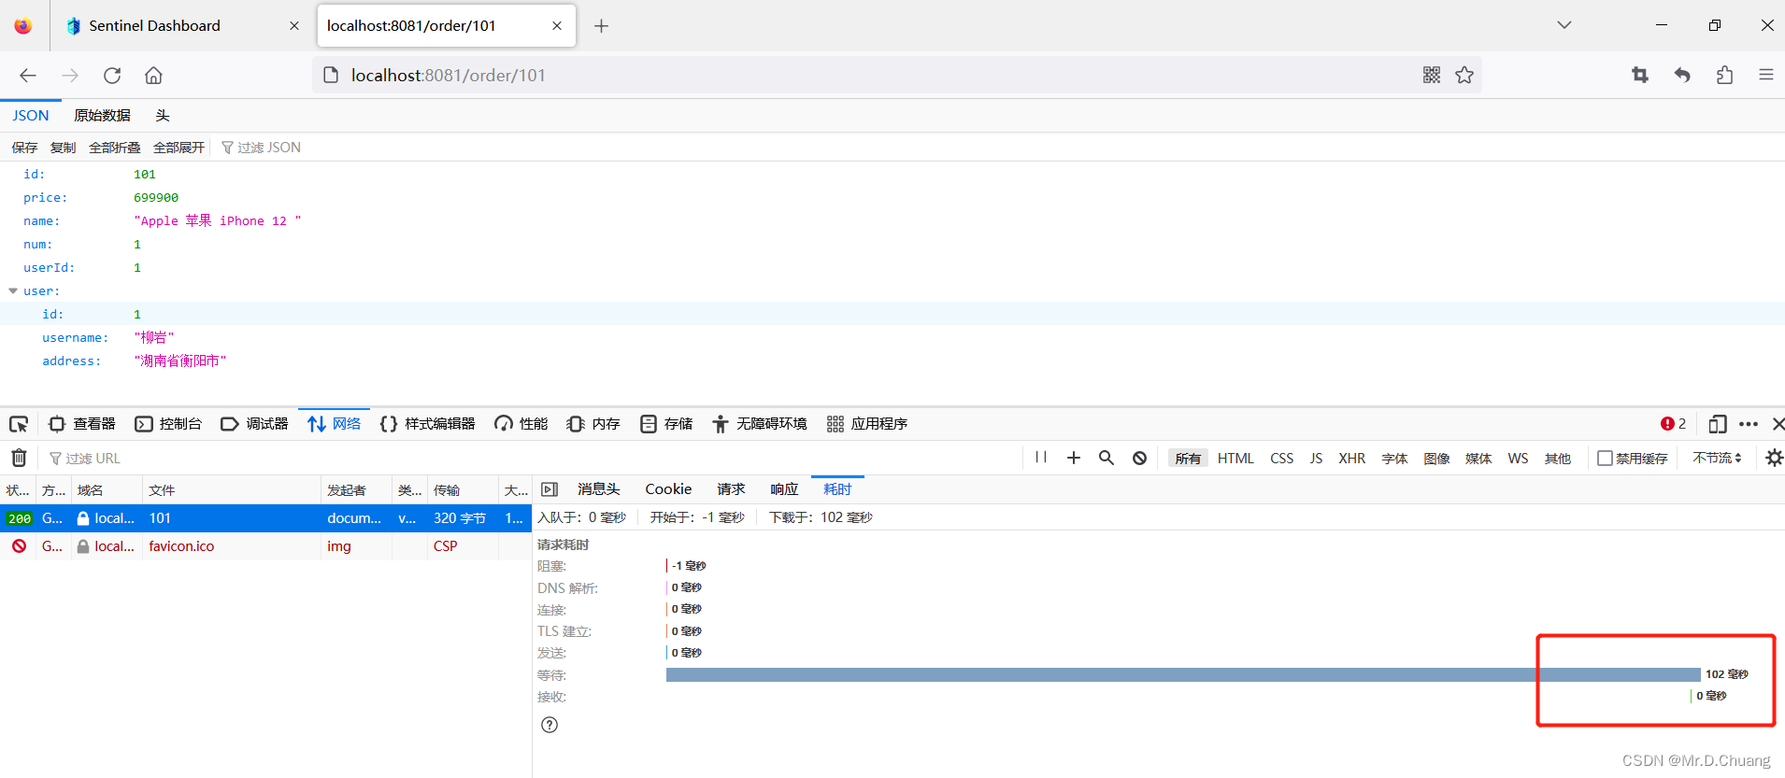Open the 应用程序 application tab
This screenshot has width=1785, height=778.
tap(867, 424)
